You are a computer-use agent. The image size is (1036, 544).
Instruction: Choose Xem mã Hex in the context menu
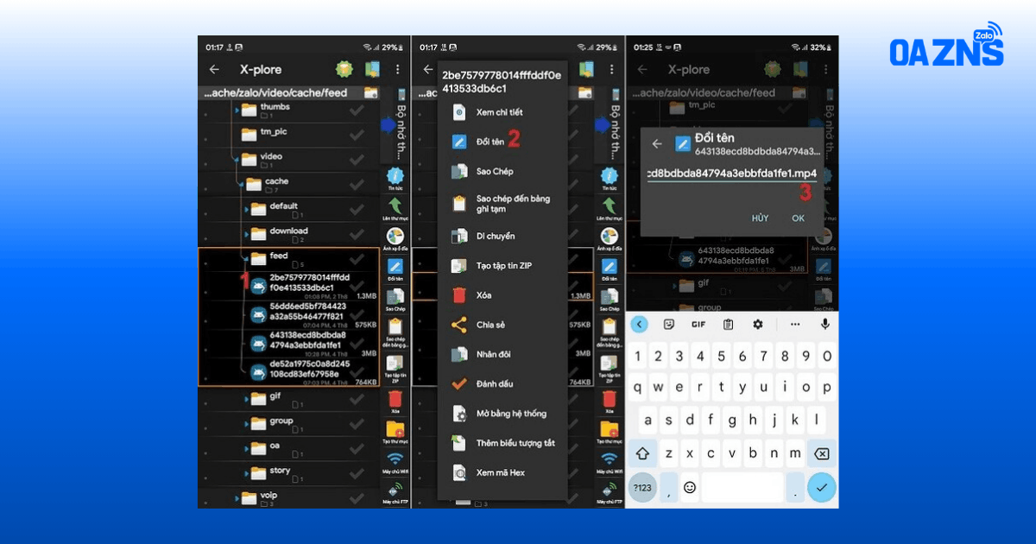(x=502, y=472)
